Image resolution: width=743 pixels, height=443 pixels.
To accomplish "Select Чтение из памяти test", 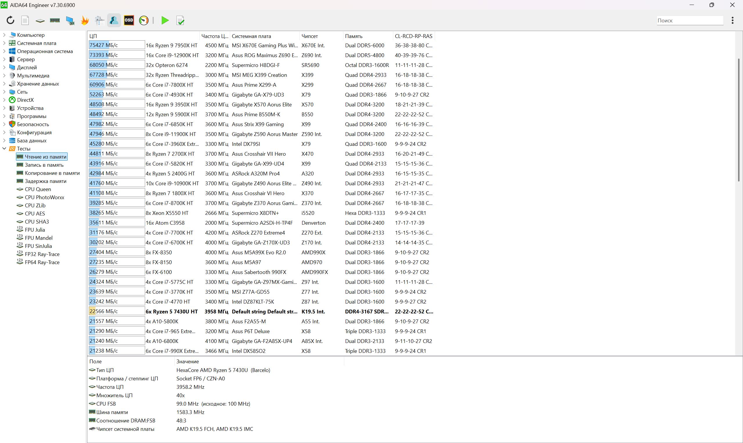I will pos(42,157).
